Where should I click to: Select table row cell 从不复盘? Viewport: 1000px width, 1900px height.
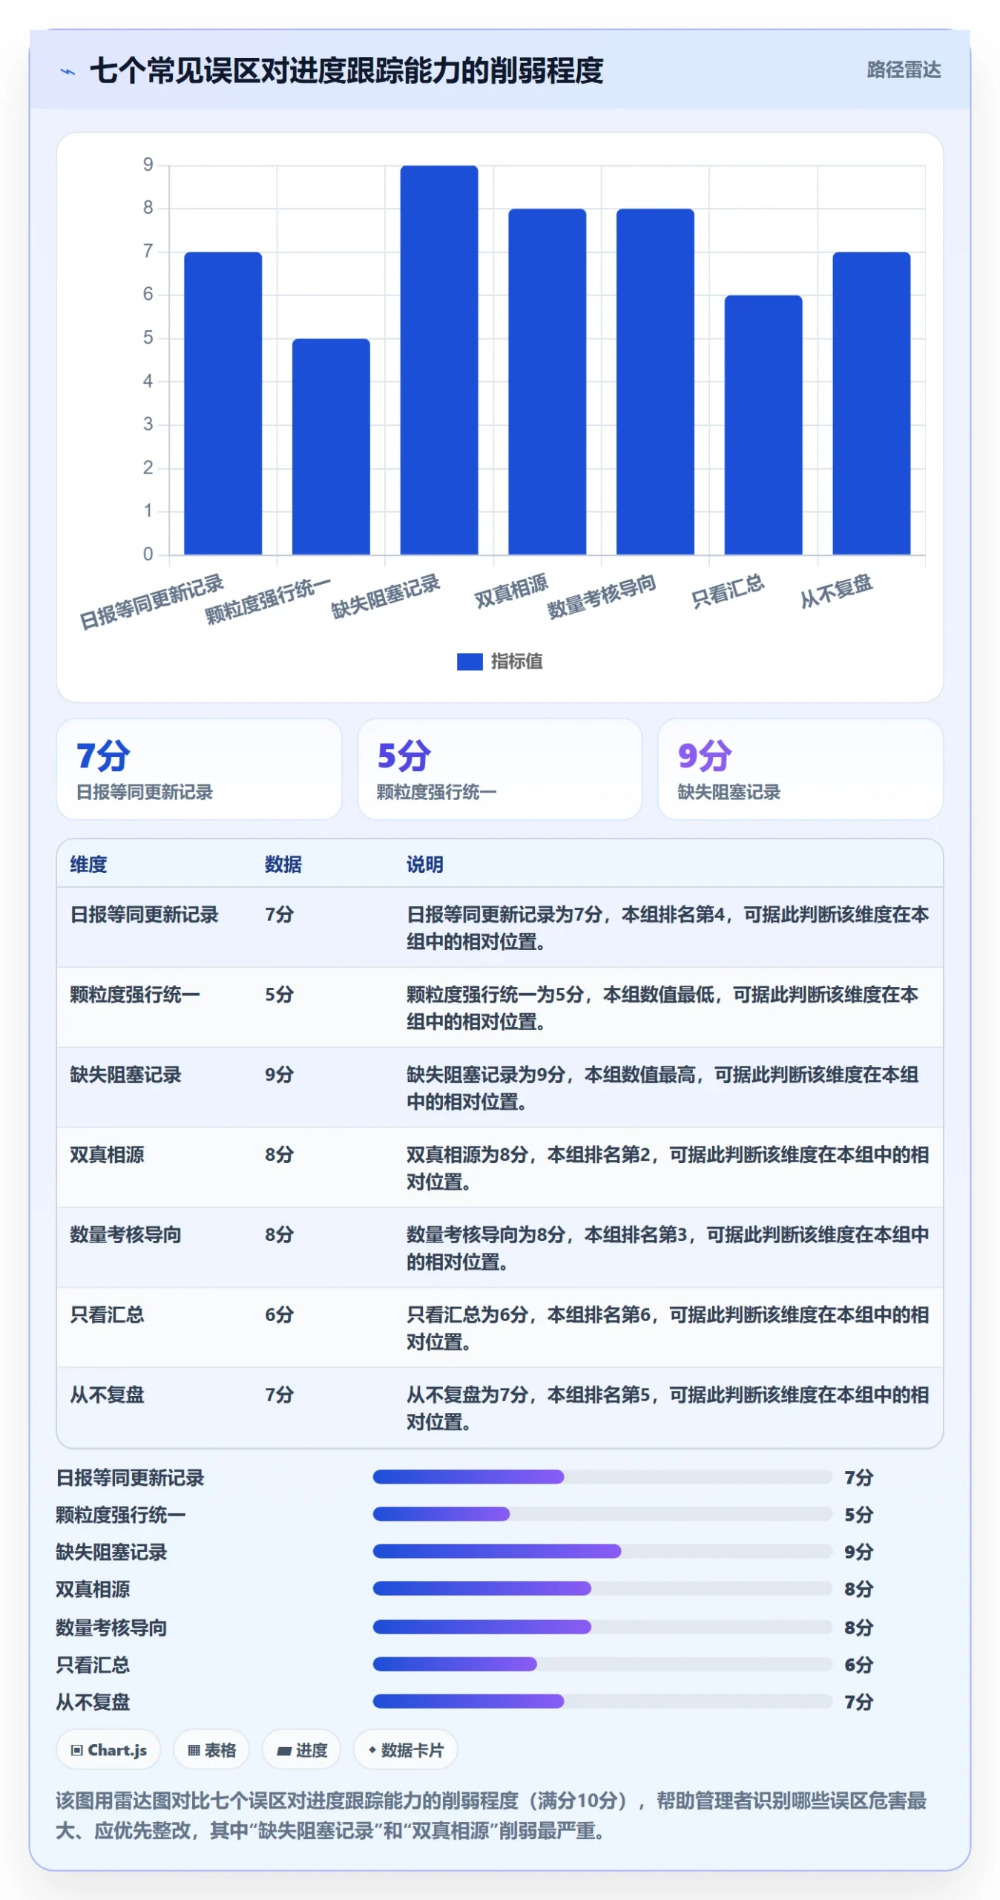tap(107, 1395)
